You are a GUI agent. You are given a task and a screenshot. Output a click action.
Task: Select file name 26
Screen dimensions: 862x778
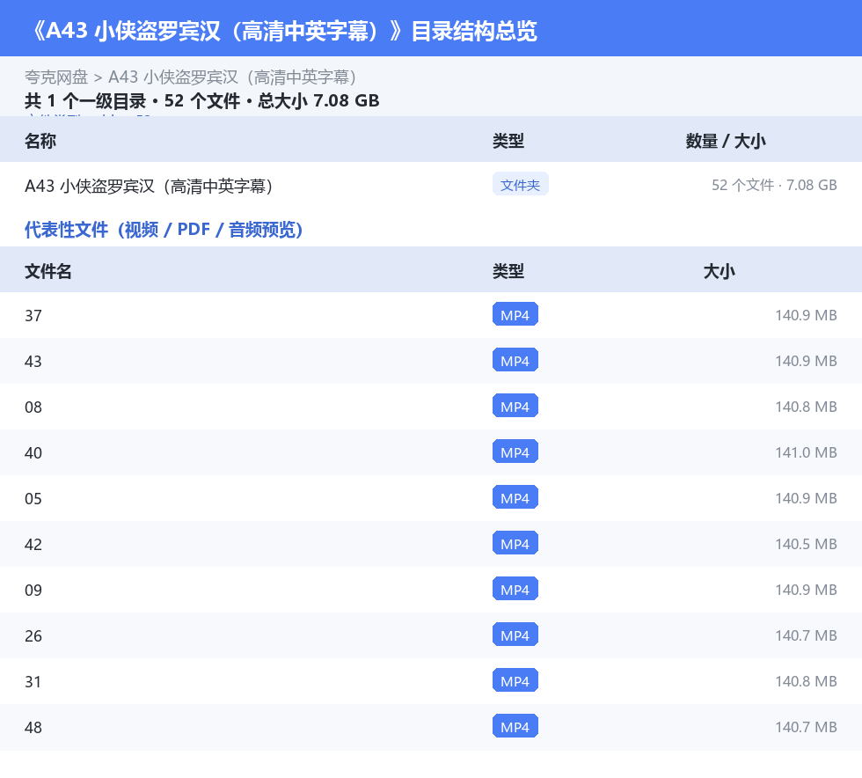33,635
